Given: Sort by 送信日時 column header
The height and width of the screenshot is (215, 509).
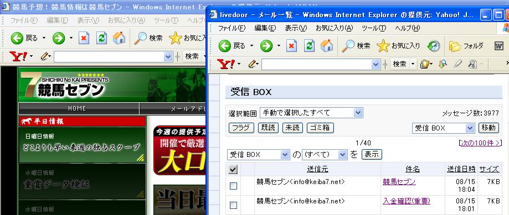Looking at the screenshot, I should point(461,169).
